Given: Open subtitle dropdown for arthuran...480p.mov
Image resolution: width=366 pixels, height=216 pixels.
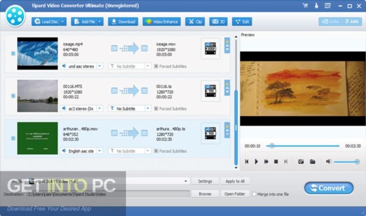Looking at the screenshot, I should 148,151.
